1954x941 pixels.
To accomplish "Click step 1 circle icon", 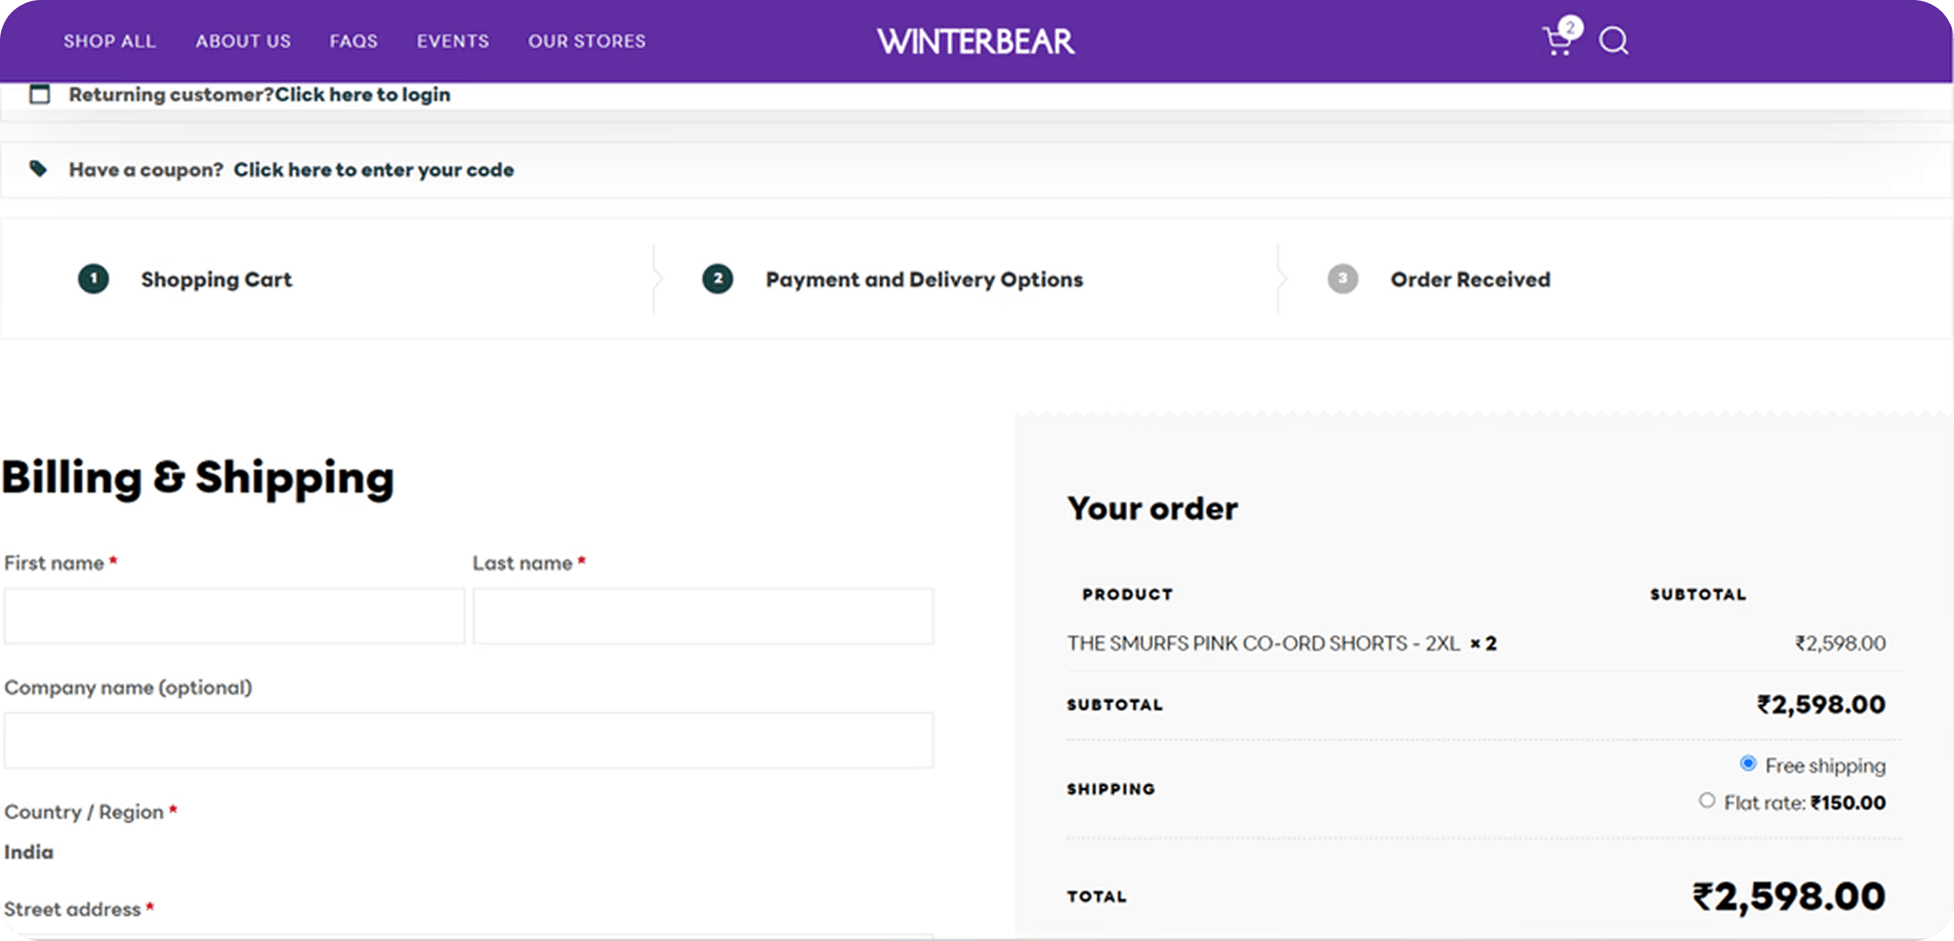I will tap(93, 279).
